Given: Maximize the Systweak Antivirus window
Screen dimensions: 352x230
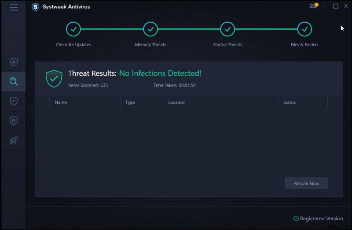Looking at the screenshot, I should (336, 6).
